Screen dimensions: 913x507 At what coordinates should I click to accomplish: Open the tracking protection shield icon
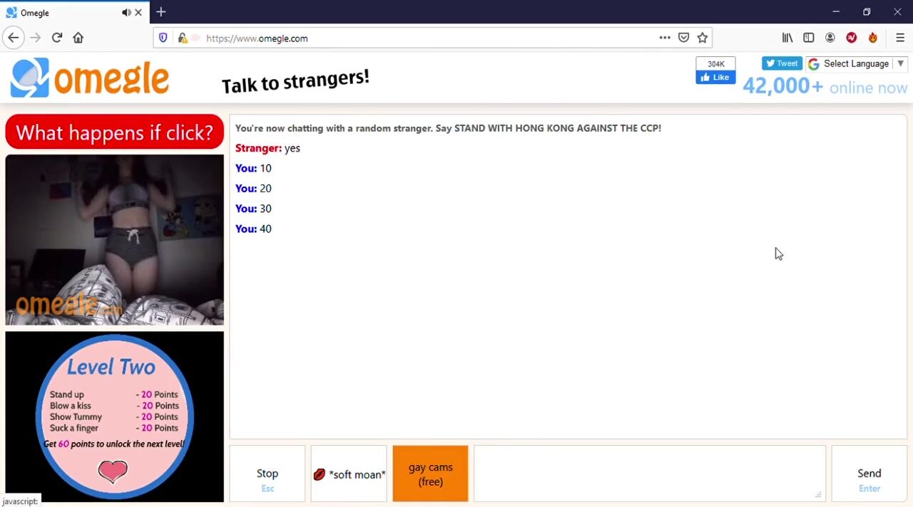pyautogui.click(x=163, y=38)
